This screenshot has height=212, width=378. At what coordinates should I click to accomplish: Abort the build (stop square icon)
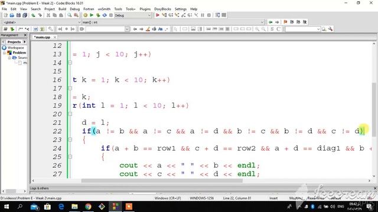click(x=111, y=15)
